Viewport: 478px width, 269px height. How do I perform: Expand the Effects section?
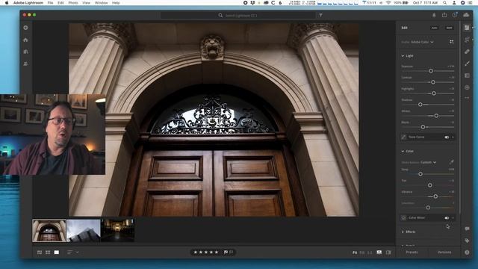click(x=403, y=232)
